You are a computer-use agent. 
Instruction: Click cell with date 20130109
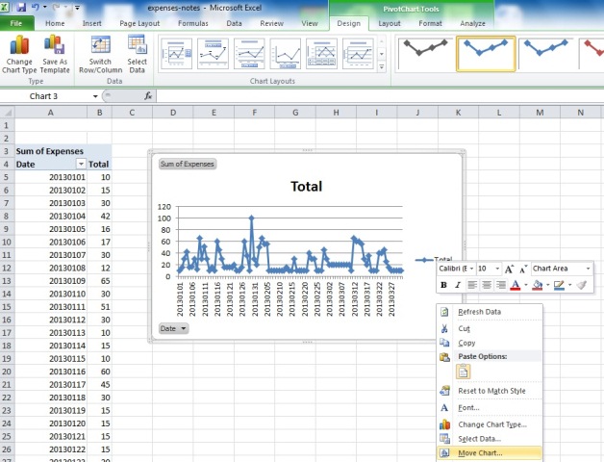tap(51, 281)
